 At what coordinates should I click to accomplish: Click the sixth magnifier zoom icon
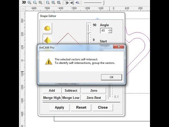pyautogui.click(x=59, y=2)
